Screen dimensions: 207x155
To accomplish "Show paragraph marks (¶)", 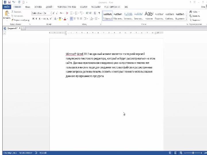I will 99,13.
